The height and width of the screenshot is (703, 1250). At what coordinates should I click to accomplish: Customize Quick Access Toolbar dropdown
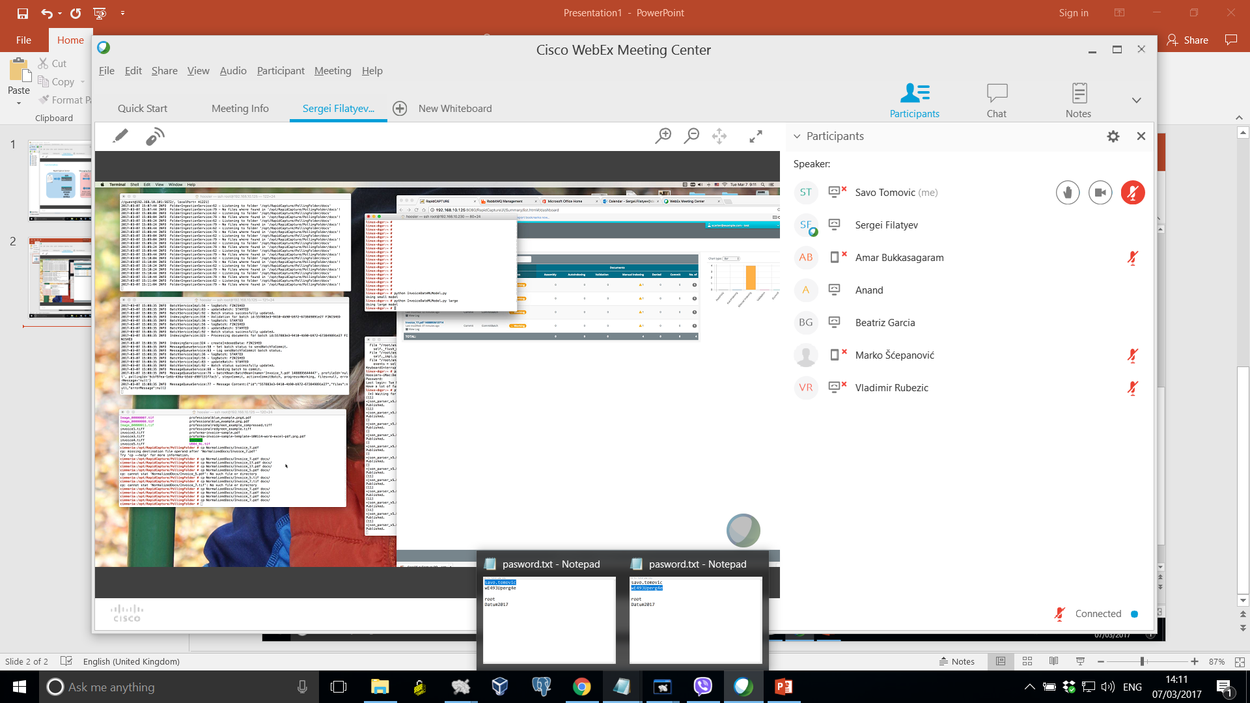[x=122, y=13]
